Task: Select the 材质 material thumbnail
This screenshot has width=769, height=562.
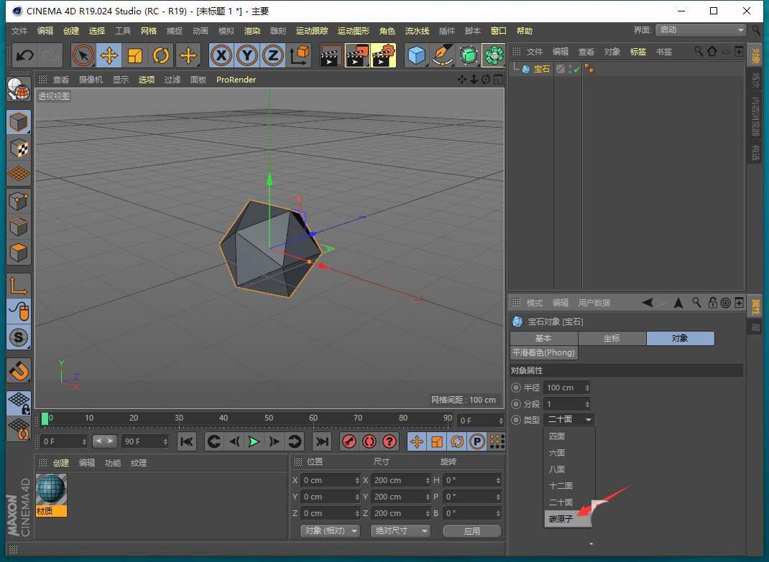Action: point(51,495)
